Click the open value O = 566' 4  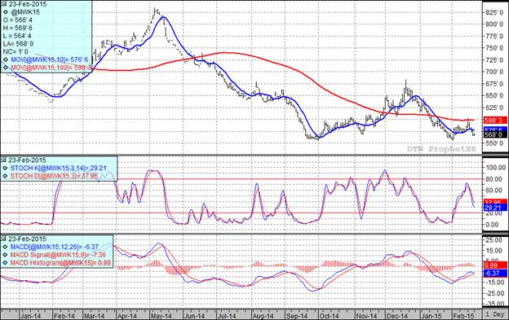click(x=17, y=20)
